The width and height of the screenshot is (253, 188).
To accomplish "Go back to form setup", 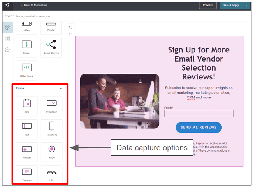I will tap(34, 5).
